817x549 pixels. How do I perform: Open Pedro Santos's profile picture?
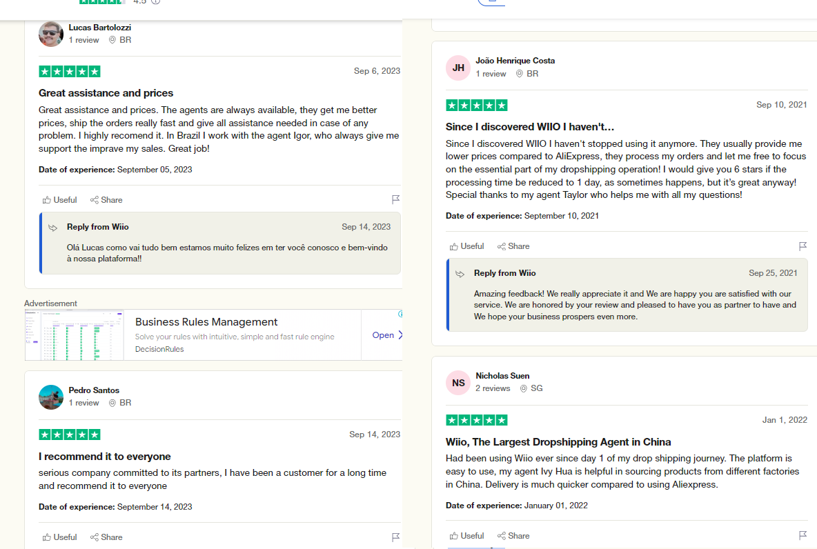51,397
